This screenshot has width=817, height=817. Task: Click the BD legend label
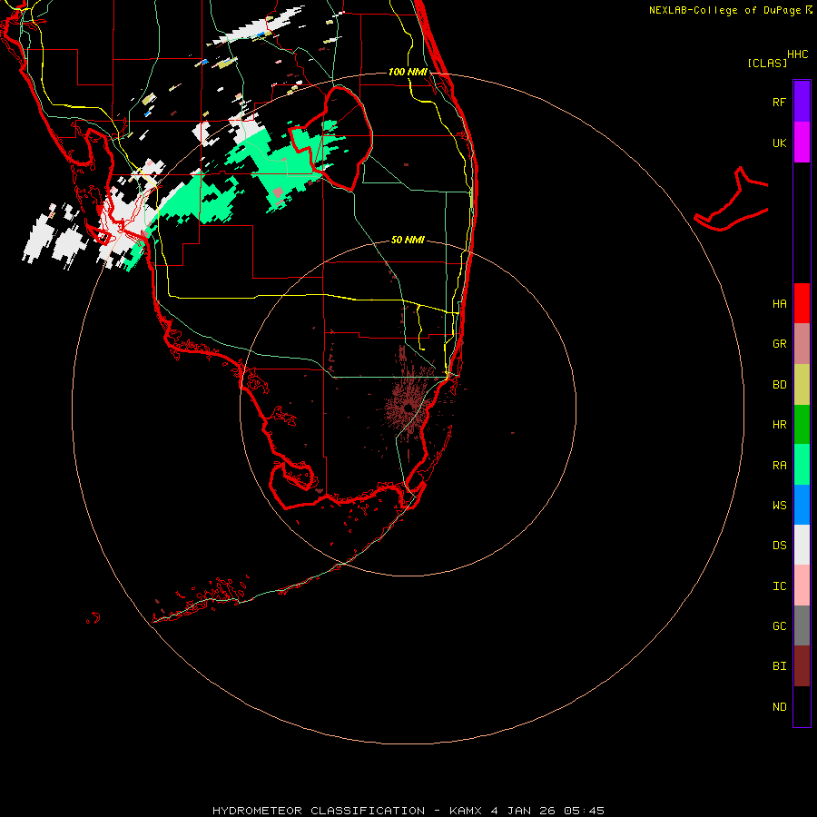779,385
